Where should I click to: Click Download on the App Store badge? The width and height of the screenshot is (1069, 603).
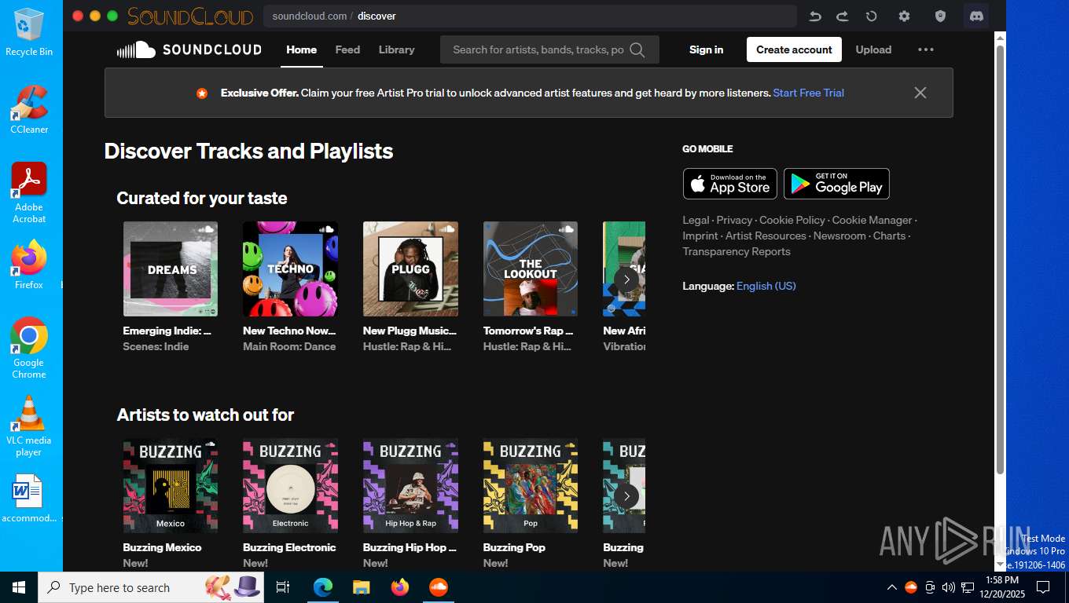729,184
